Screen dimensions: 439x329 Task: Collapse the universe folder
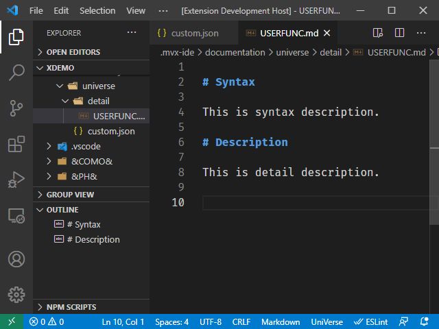(x=91, y=86)
